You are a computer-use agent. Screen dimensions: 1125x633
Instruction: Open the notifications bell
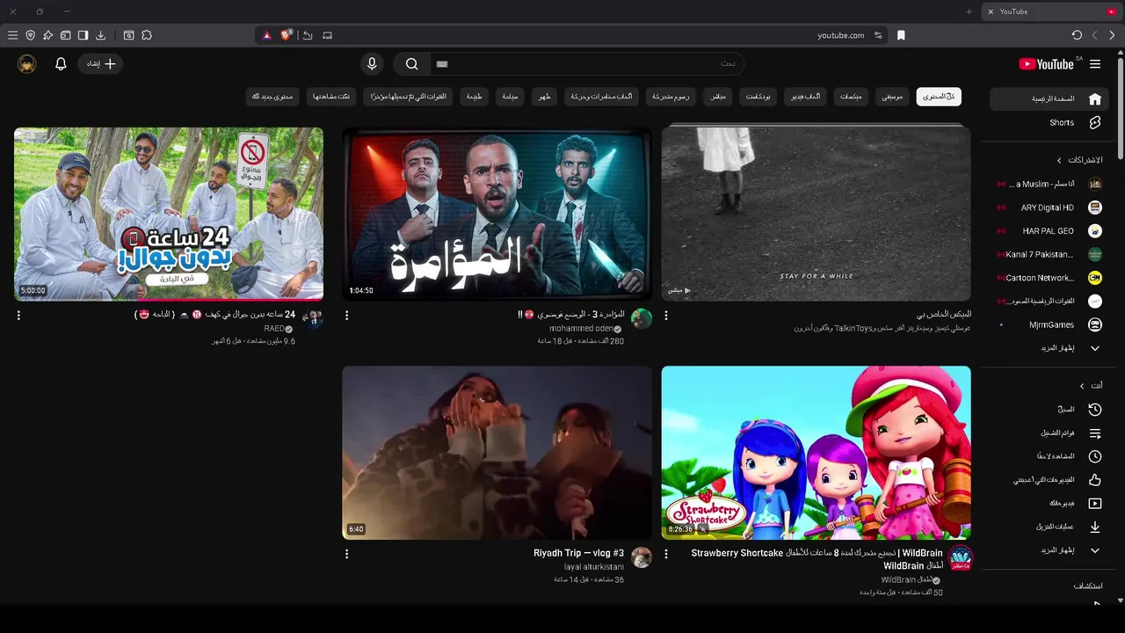tap(61, 64)
